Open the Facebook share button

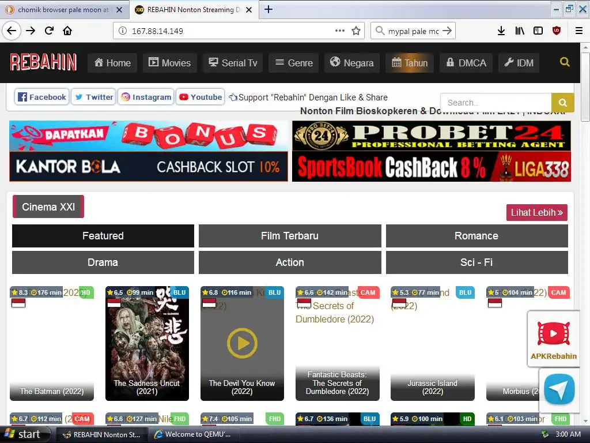[41, 97]
